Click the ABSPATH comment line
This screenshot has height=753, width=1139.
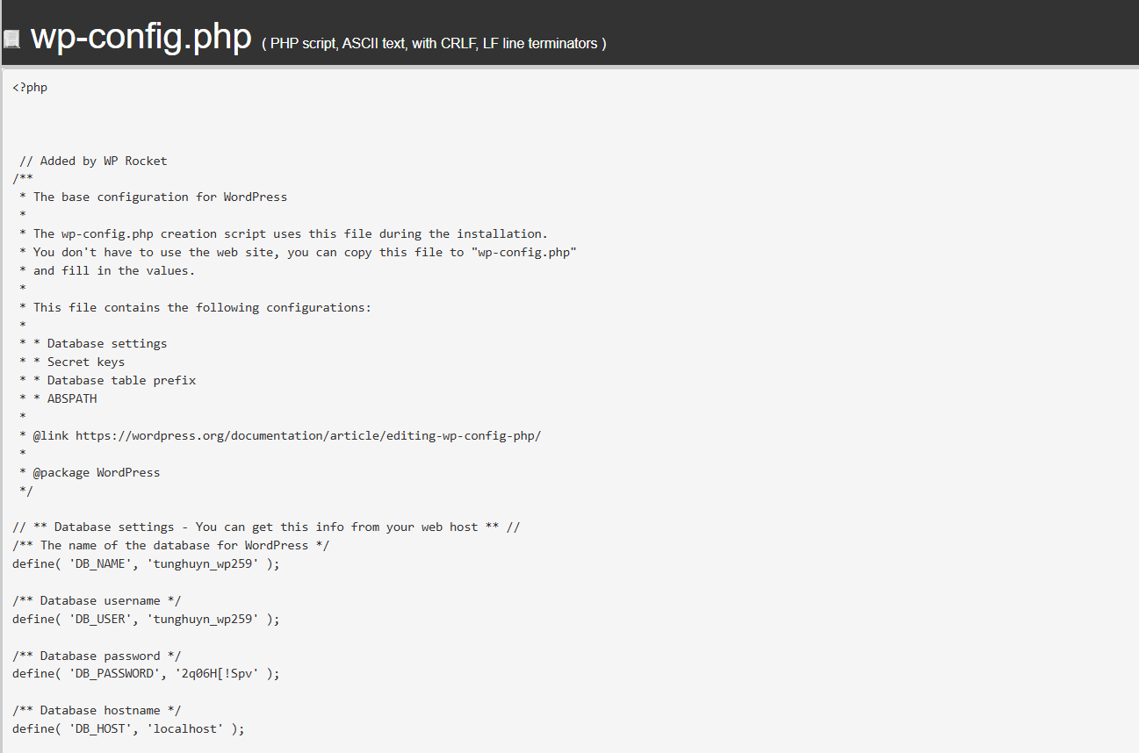click(x=72, y=398)
